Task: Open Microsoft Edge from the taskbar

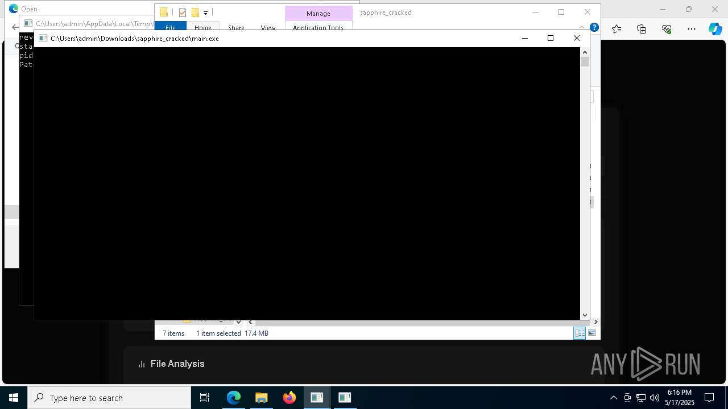Action: pyautogui.click(x=234, y=398)
